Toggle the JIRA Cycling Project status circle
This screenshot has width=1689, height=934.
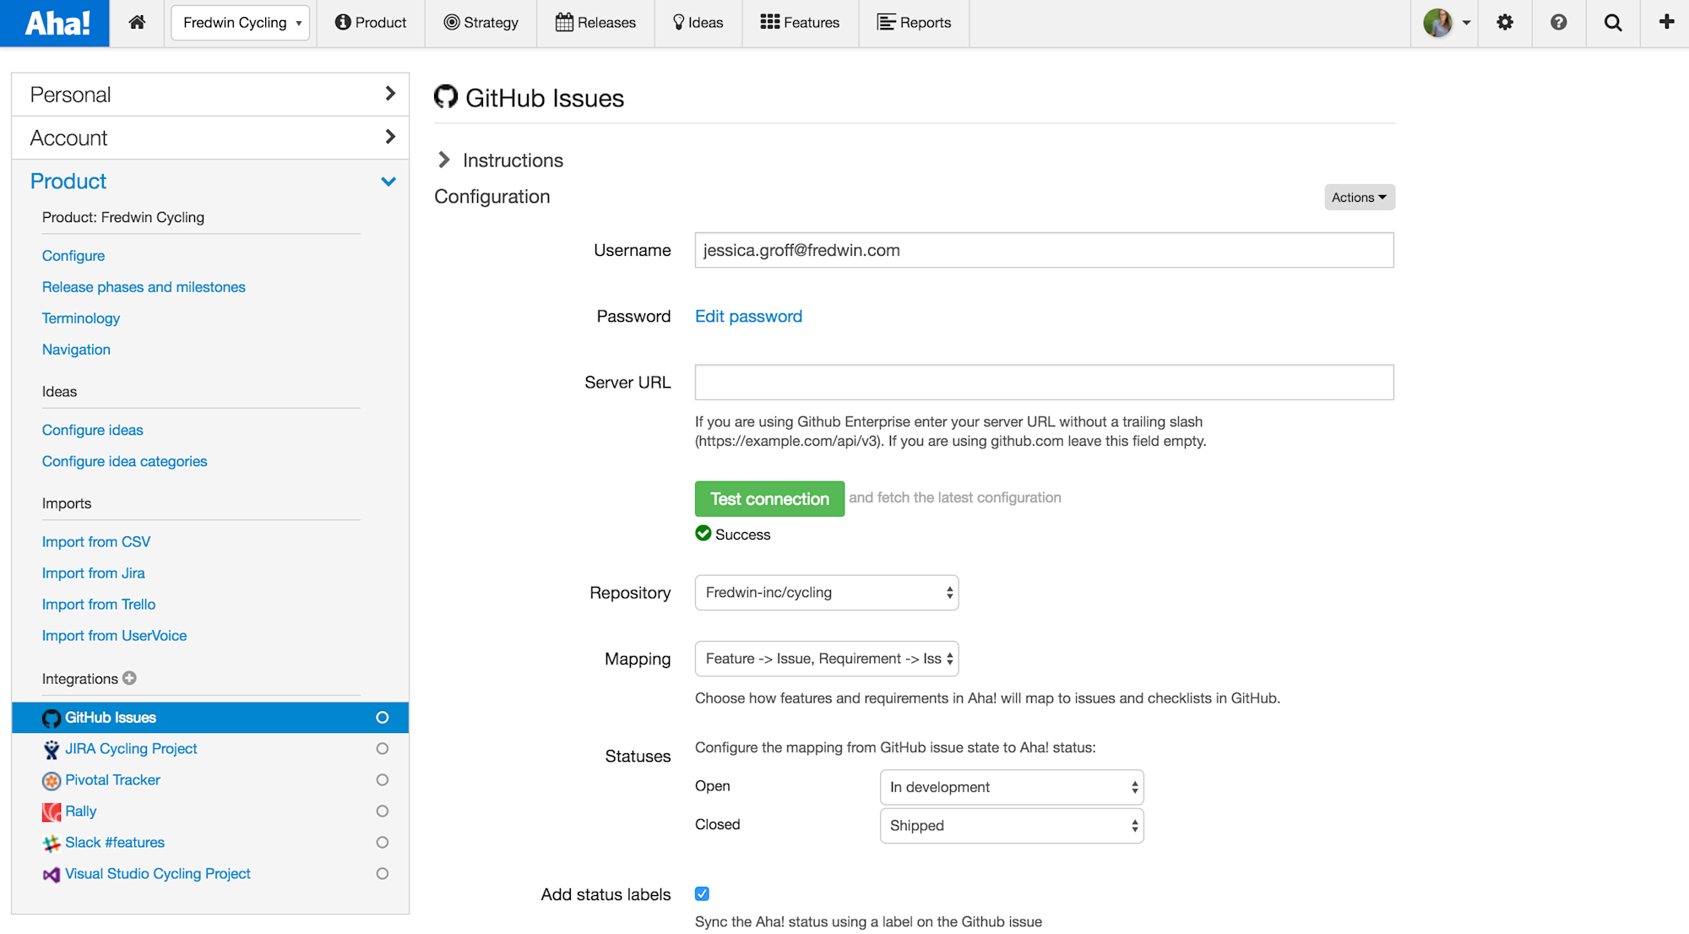pos(383,749)
